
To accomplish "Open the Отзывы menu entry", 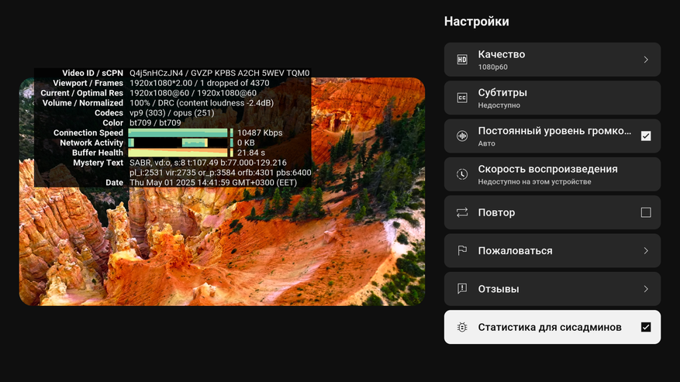I will point(552,289).
